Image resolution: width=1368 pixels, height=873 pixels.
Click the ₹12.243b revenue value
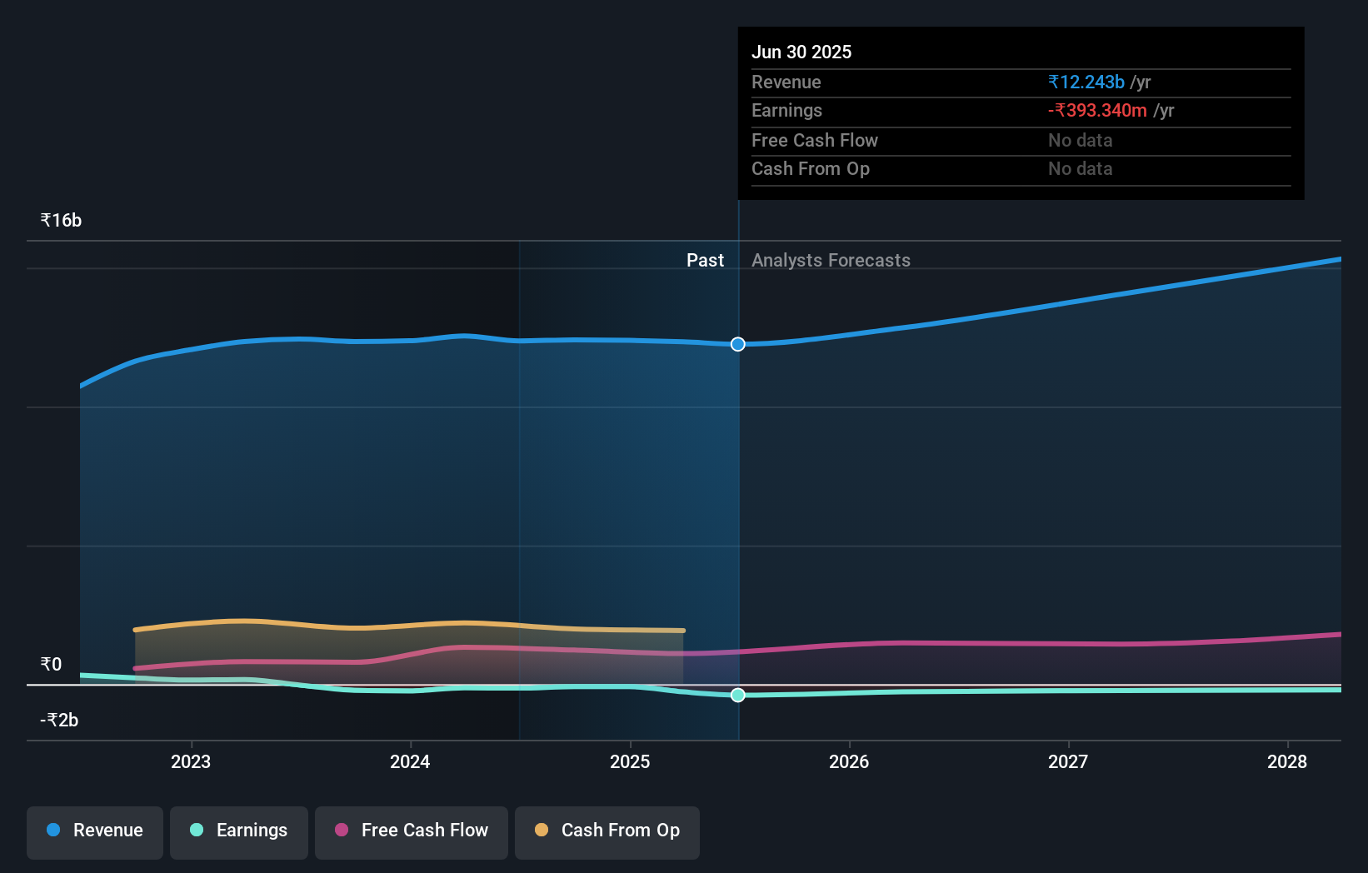click(1086, 82)
